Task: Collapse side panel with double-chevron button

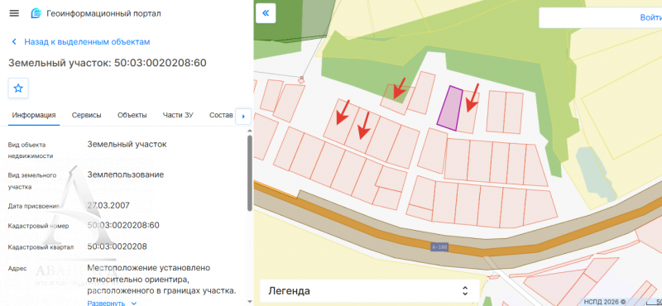Action: tap(266, 13)
